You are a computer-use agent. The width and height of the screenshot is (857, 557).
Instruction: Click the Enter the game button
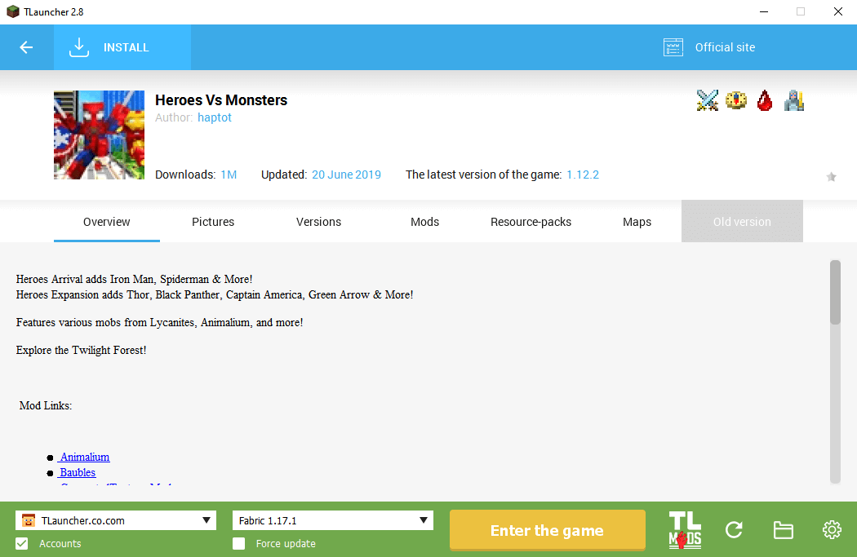[547, 530]
